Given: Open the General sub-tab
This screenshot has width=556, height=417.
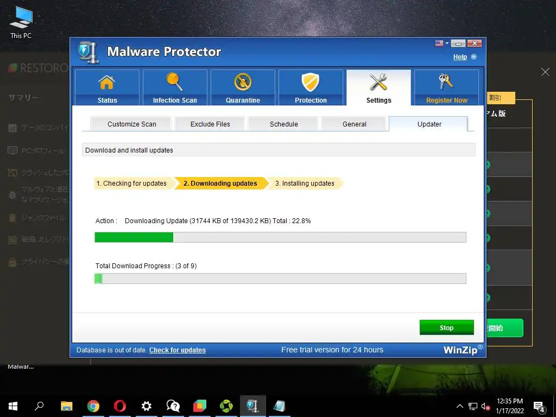Looking at the screenshot, I should pyautogui.click(x=354, y=124).
